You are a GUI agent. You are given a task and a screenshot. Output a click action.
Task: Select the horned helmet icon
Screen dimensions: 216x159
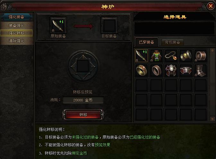tap(171, 70)
